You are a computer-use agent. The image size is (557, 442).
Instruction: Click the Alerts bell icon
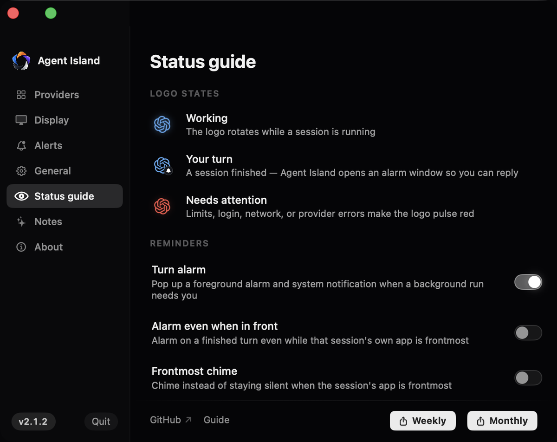21,146
